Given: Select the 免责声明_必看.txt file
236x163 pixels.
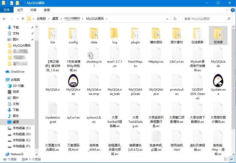Looking at the screenshot, I should click(156, 141).
